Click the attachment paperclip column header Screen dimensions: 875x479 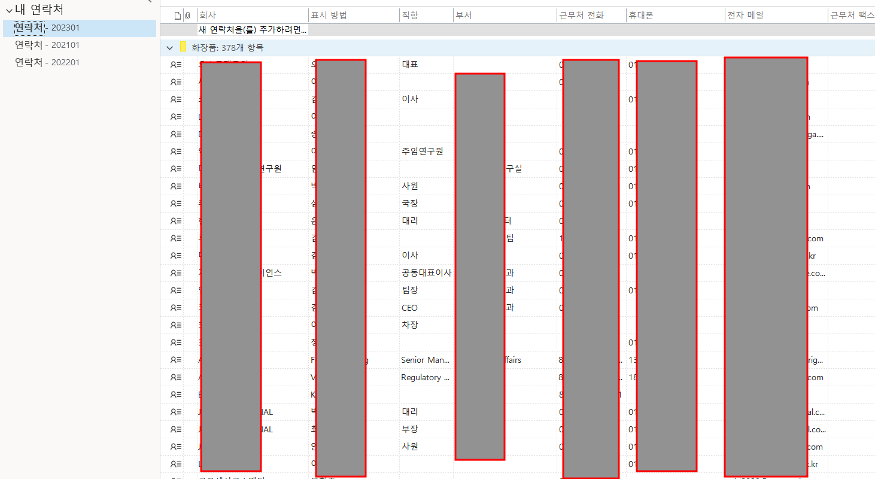187,16
